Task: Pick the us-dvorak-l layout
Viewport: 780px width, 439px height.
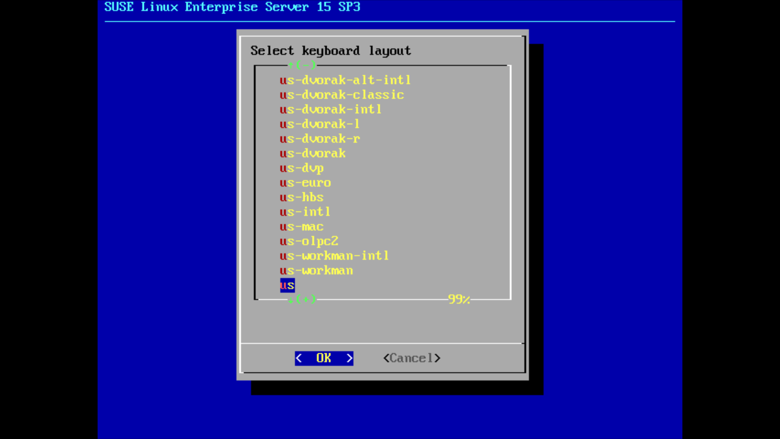Action: 319,124
